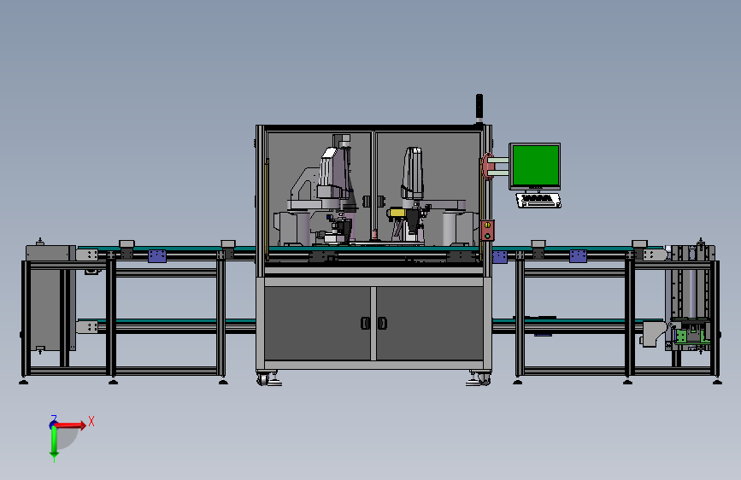The height and width of the screenshot is (480, 741).
Task: Select the gray electrical box on left conveyor
Action: click(x=50, y=297)
